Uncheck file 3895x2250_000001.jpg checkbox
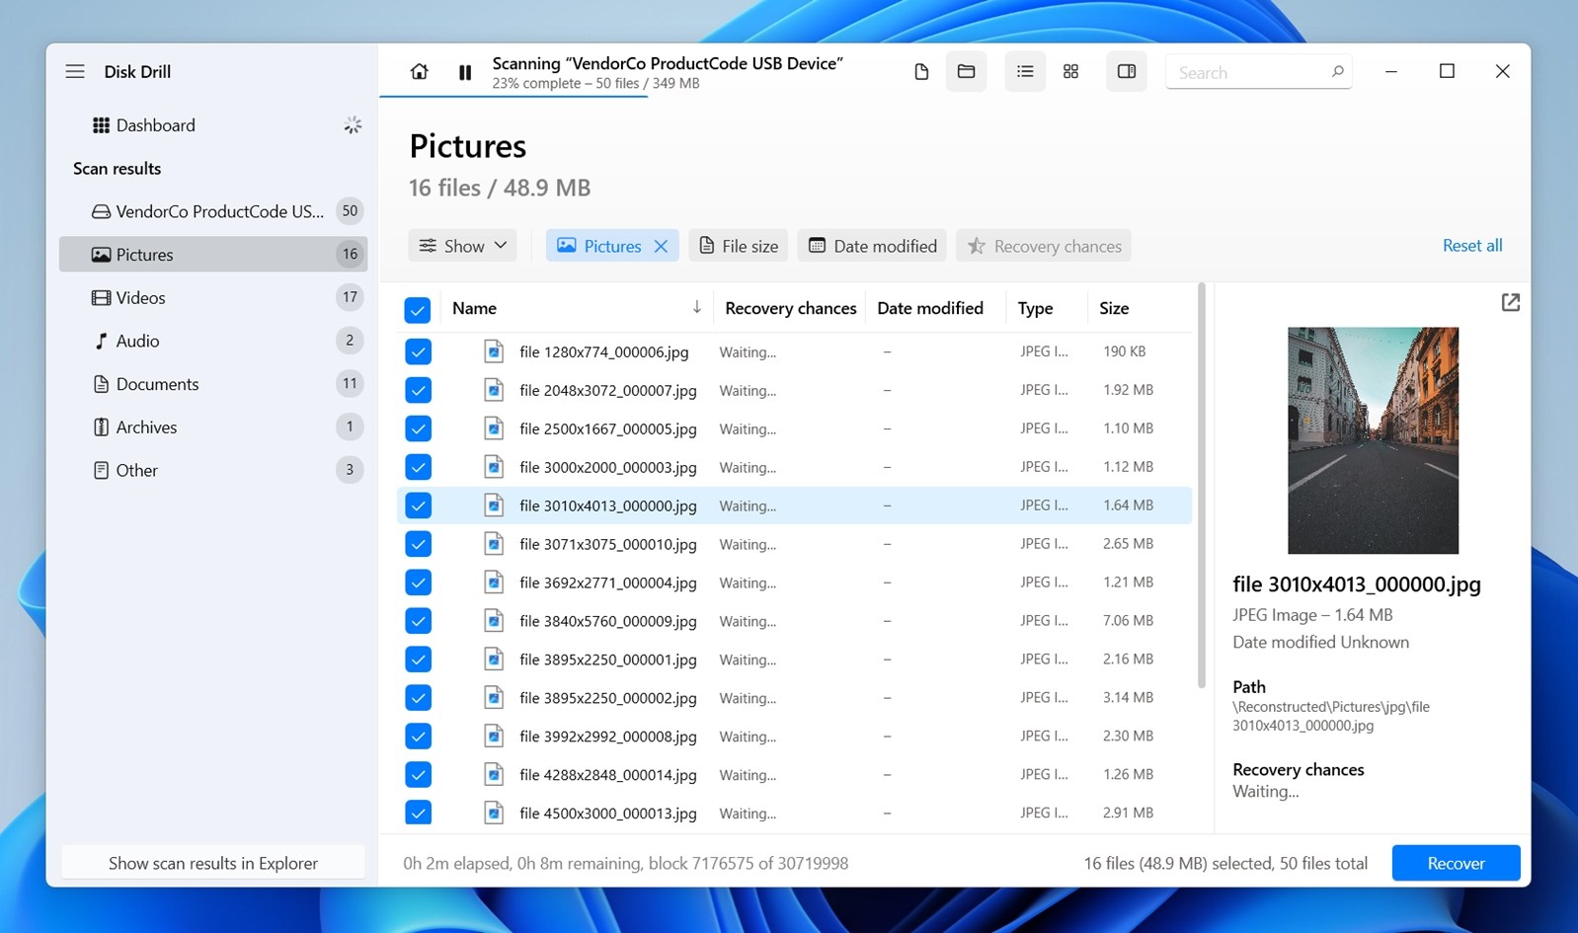1578x933 pixels. click(418, 660)
